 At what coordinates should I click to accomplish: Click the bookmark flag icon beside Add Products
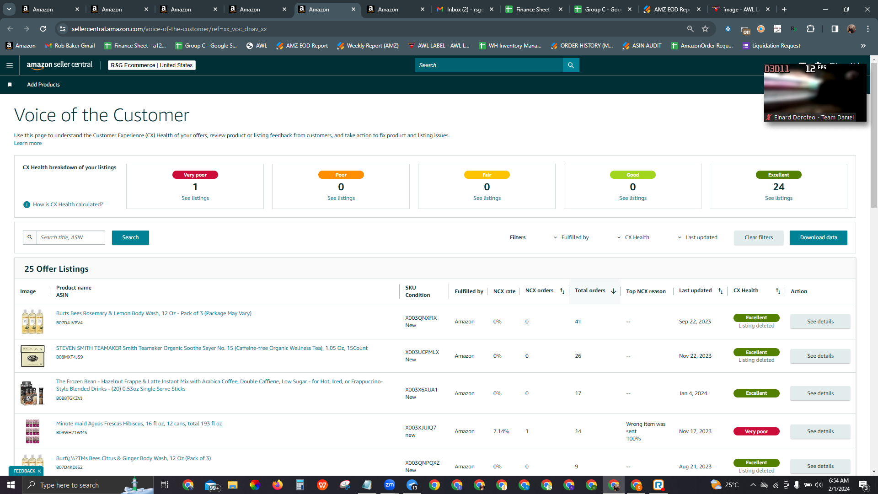click(10, 85)
